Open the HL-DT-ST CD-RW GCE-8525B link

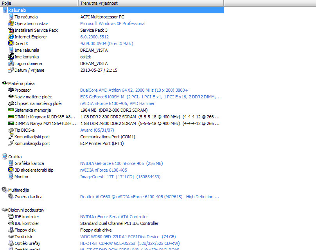pos(130,243)
